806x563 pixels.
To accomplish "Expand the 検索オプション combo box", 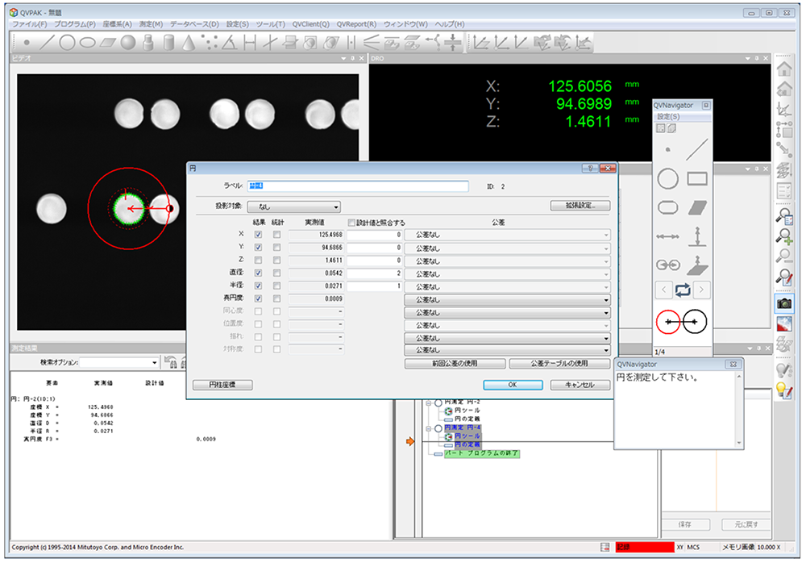I will [x=118, y=362].
